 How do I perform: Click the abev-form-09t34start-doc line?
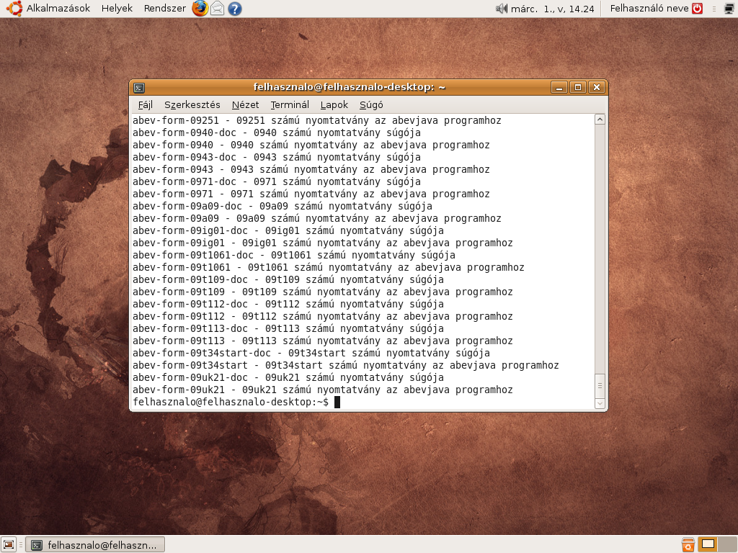click(x=311, y=353)
